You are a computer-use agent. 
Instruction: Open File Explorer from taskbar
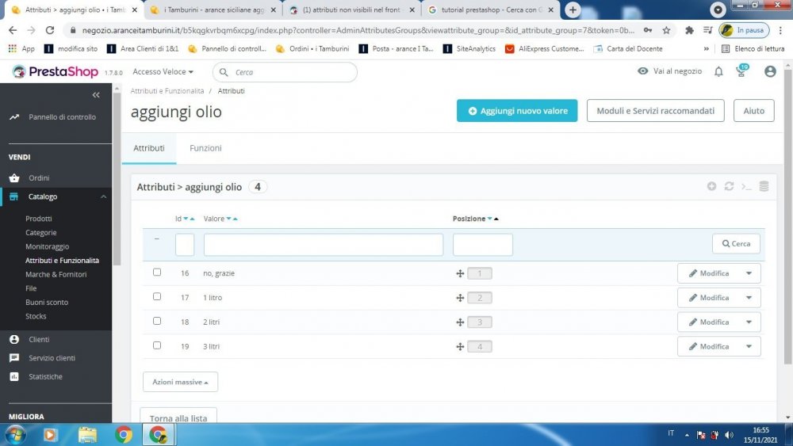click(87, 434)
